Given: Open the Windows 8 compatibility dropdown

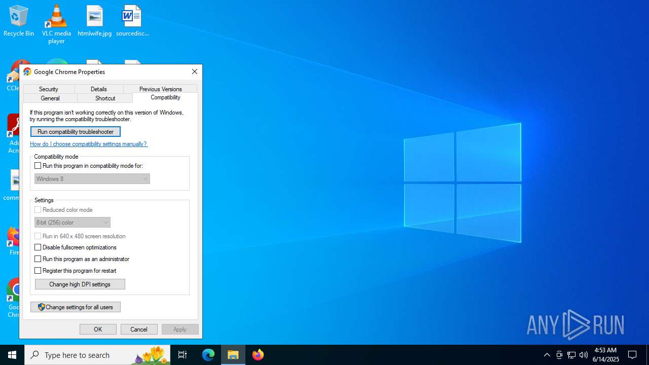Looking at the screenshot, I should (x=92, y=179).
